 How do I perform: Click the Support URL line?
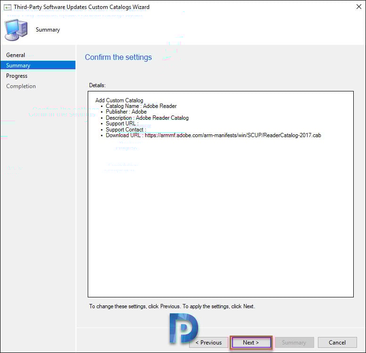tap(122, 123)
